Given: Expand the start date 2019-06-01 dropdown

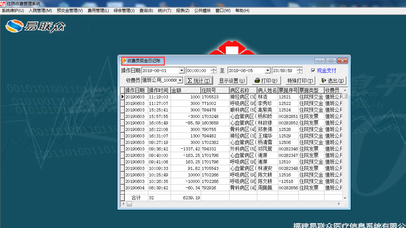Looking at the screenshot, I should 182,70.
